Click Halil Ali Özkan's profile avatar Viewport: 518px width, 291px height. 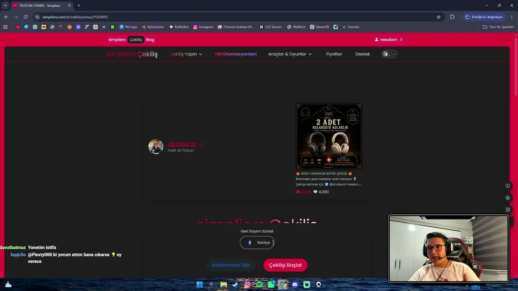[x=156, y=147]
